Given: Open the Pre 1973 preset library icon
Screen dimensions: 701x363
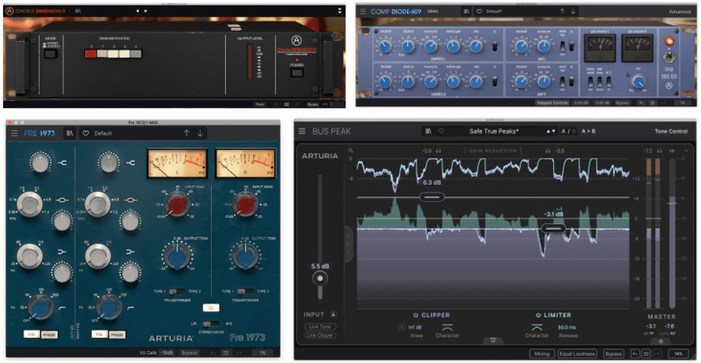Looking at the screenshot, I should 70,133.
